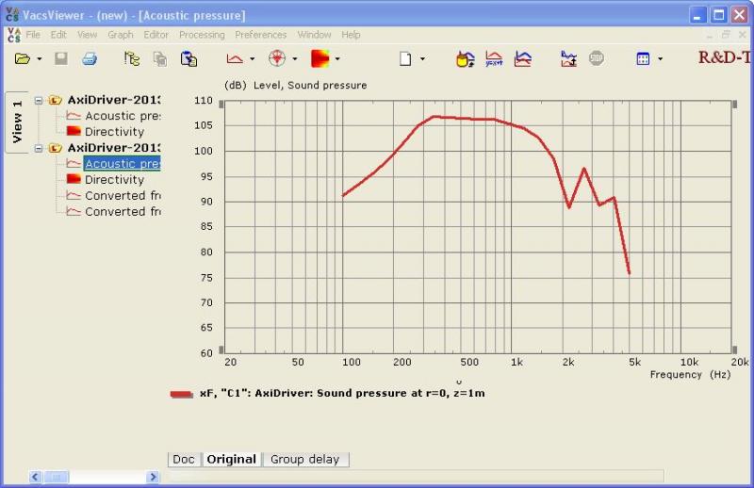Close the VacsViewer window
The height and width of the screenshot is (488, 754).
pos(740,15)
